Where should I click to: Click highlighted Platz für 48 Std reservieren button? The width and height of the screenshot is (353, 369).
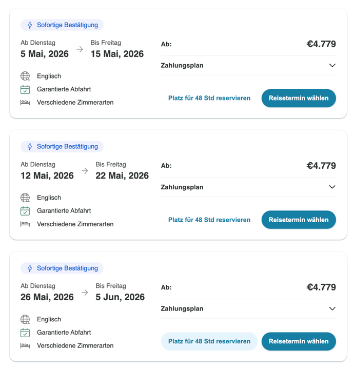[209, 341]
